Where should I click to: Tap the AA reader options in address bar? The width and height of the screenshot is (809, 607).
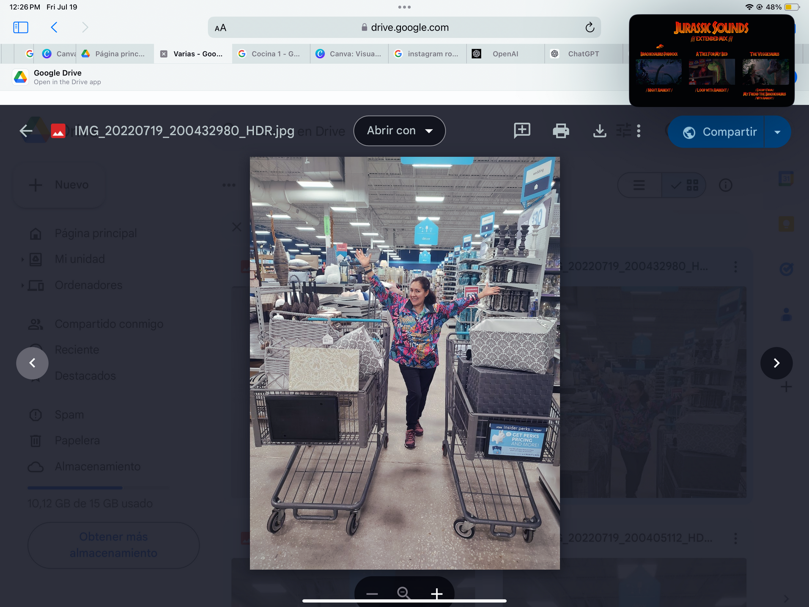click(221, 28)
